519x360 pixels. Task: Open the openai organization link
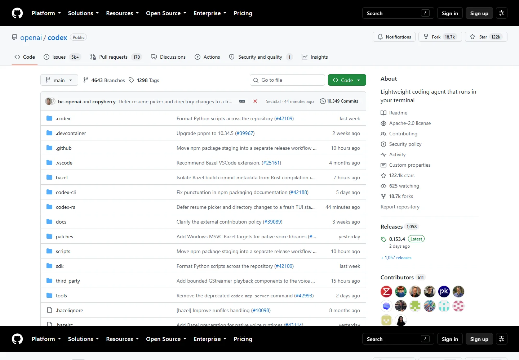[31, 37]
